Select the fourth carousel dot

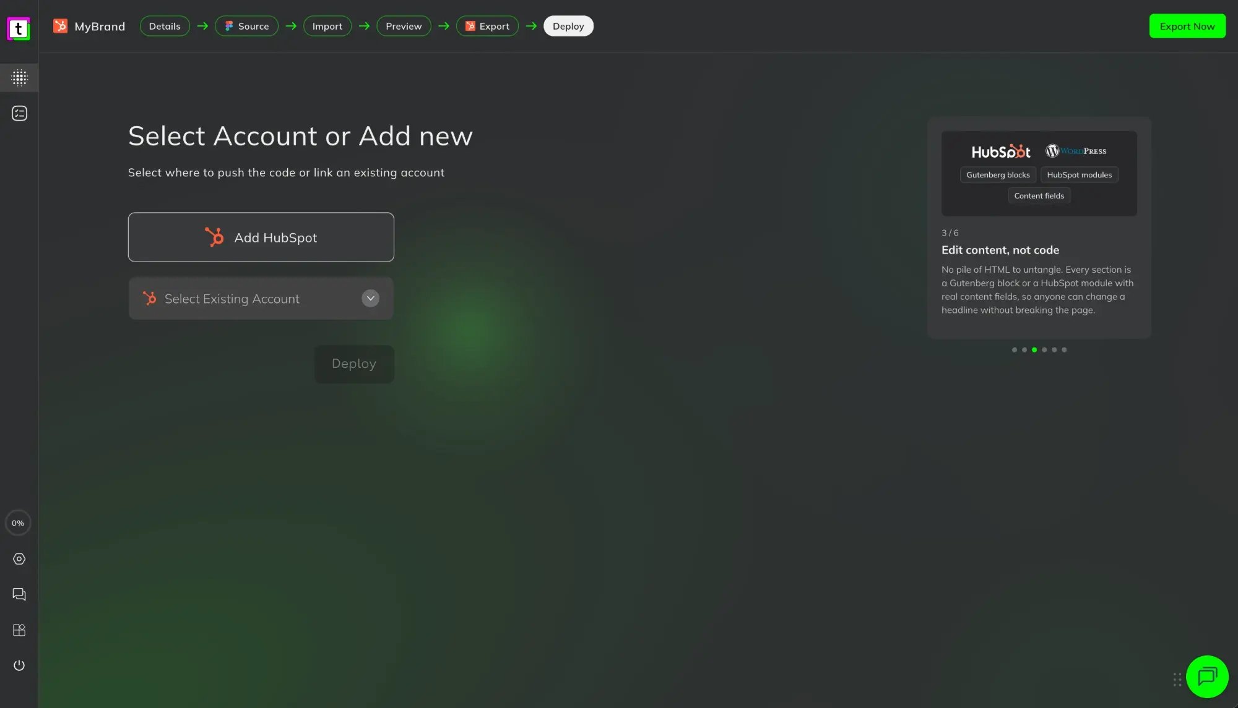tap(1044, 350)
